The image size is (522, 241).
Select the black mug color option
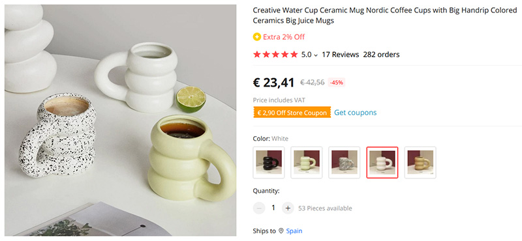(269, 163)
